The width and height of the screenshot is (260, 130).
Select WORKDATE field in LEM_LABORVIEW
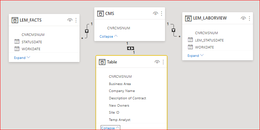tap(204, 47)
